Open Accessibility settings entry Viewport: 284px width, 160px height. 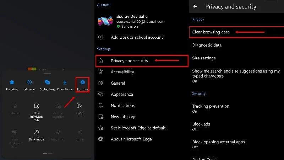142,72
